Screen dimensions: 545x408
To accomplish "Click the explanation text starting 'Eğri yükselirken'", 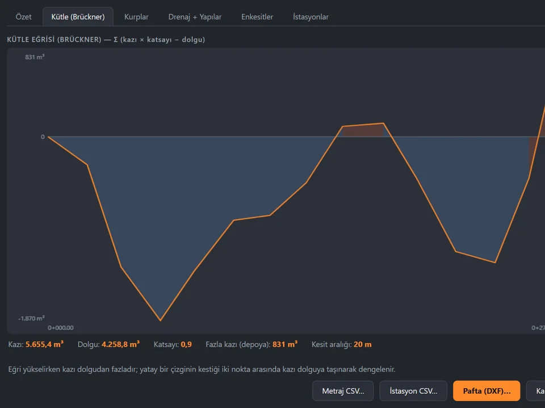I will (202, 369).
